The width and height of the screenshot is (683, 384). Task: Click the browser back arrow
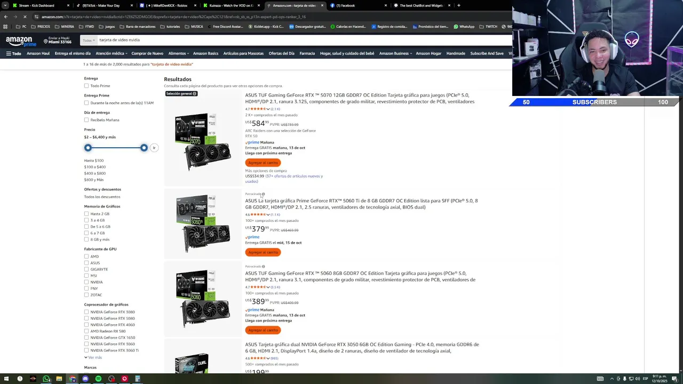[x=5, y=17]
